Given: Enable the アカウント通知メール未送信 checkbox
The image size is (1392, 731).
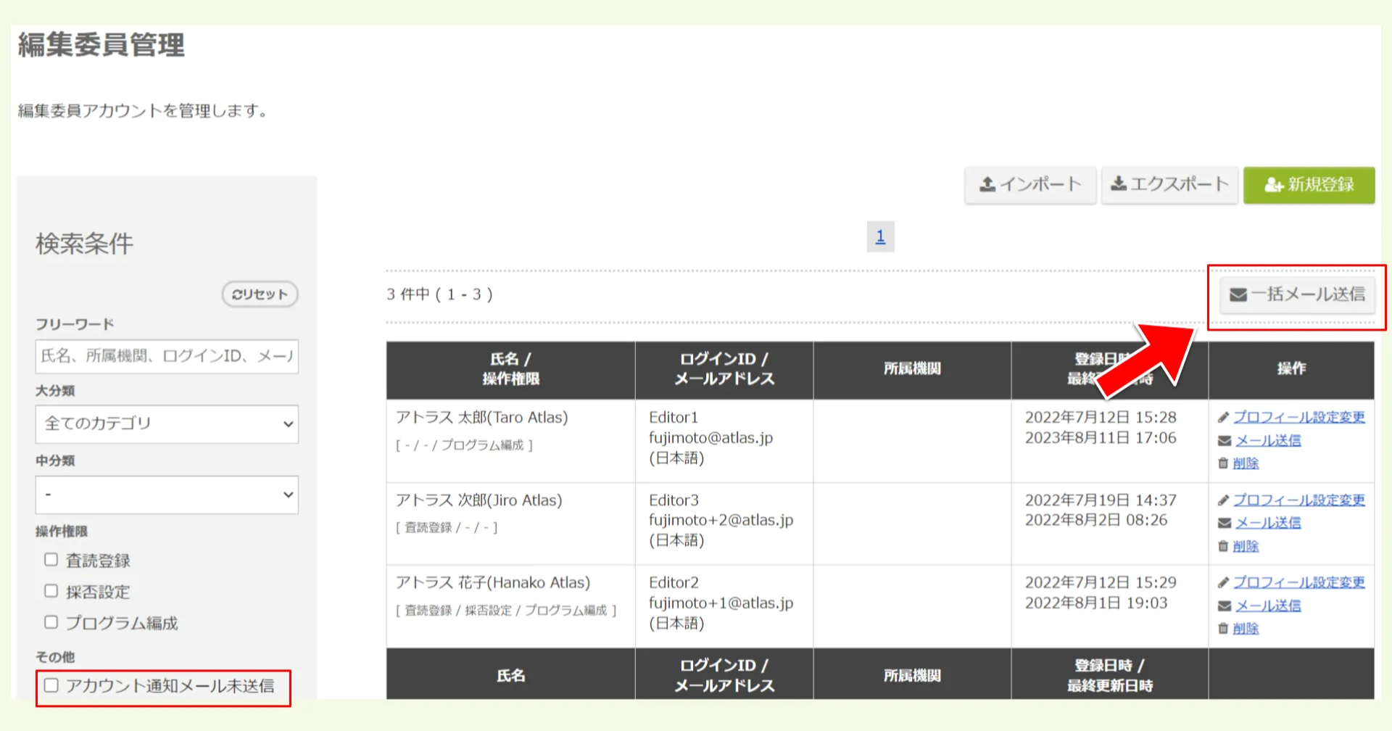Looking at the screenshot, I should (51, 683).
